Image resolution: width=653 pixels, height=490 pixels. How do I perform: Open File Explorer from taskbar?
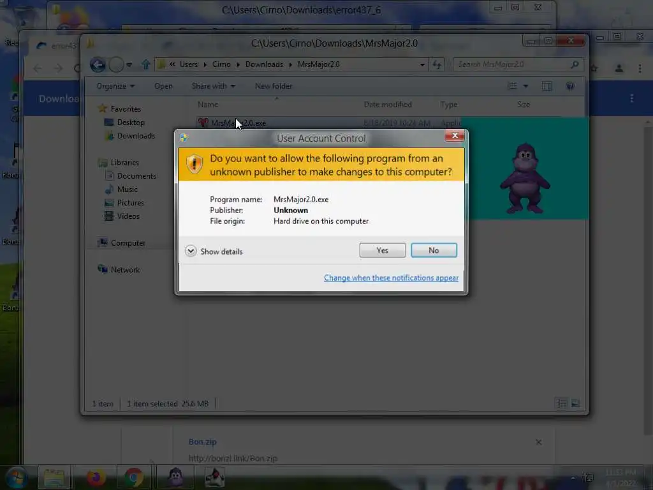tap(55, 478)
